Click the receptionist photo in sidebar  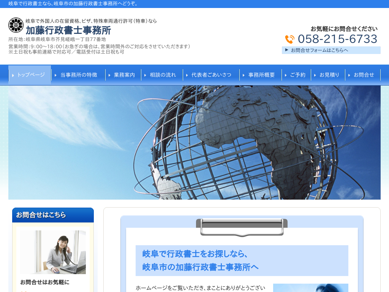pos(53,252)
